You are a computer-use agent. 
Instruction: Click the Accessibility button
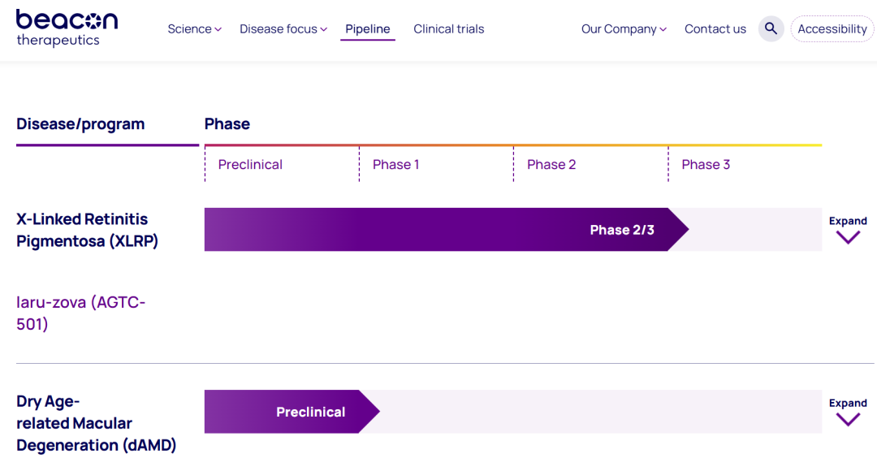pos(832,29)
